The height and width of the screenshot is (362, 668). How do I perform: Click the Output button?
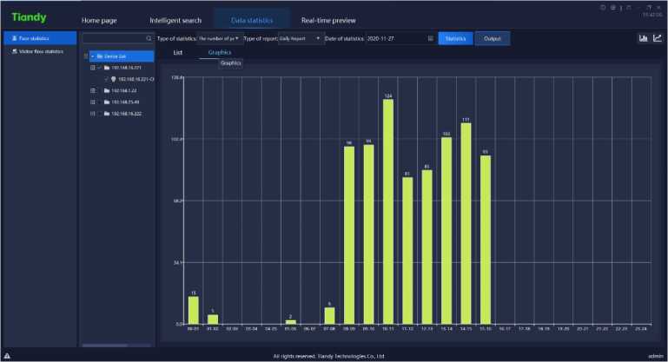pyautogui.click(x=493, y=38)
